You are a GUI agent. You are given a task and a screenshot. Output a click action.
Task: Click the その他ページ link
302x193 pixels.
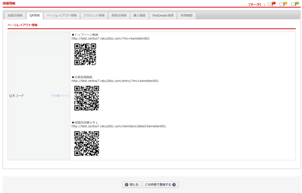click(60, 96)
